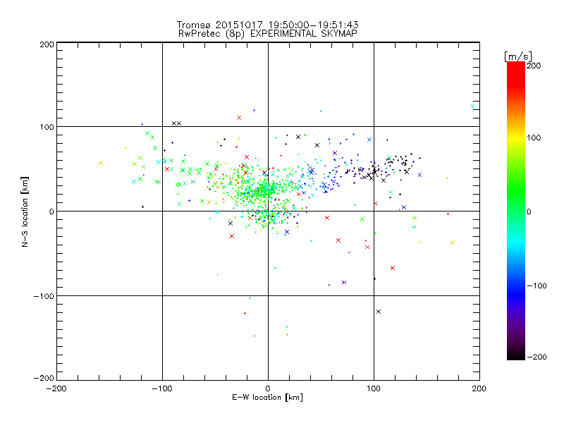The height and width of the screenshot is (423, 564).
Task: Click the colorbar label '-100'
Action: point(537,286)
